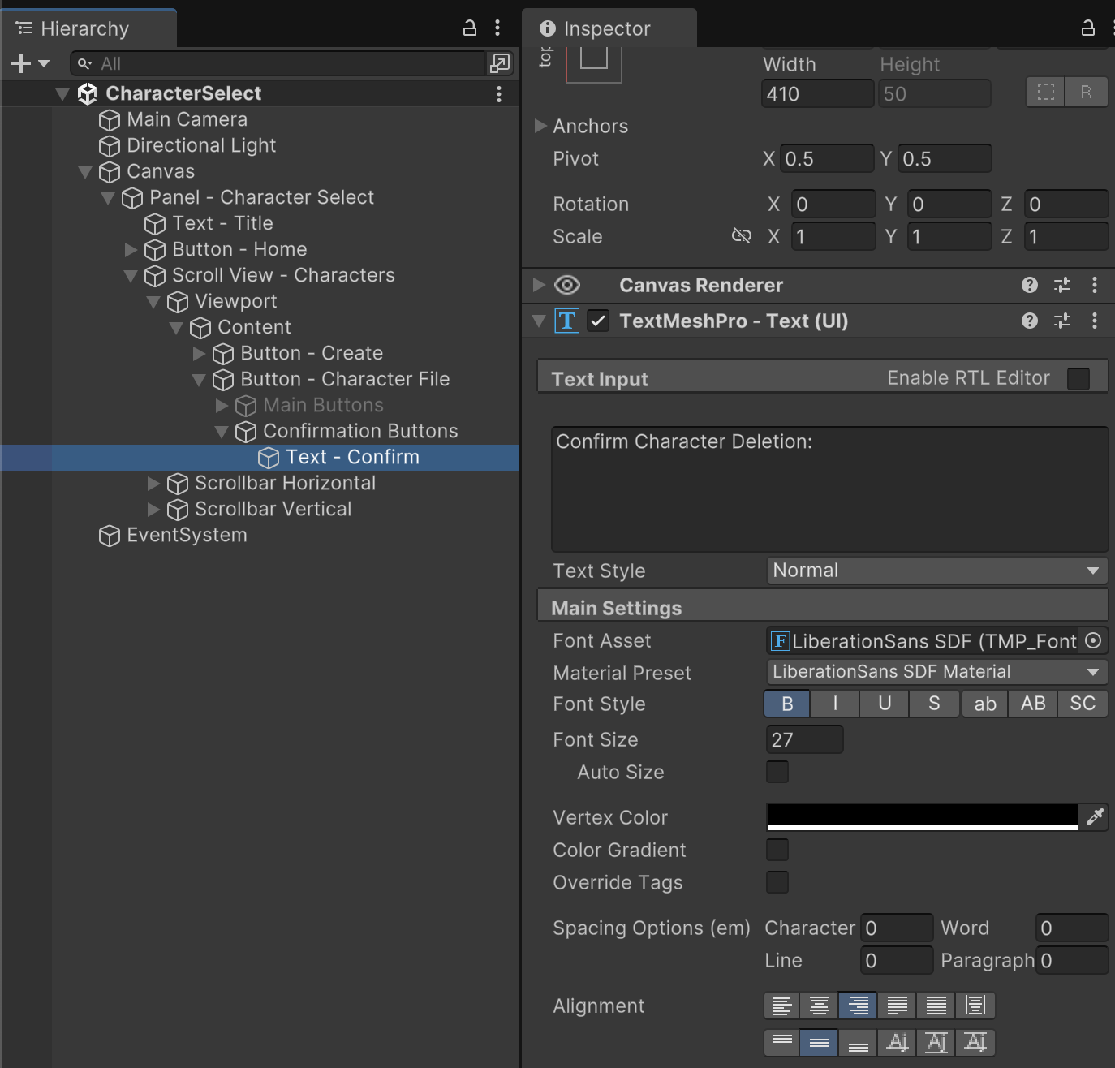Open TextMeshPro component help icon
This screenshot has width=1115, height=1068.
1030,321
